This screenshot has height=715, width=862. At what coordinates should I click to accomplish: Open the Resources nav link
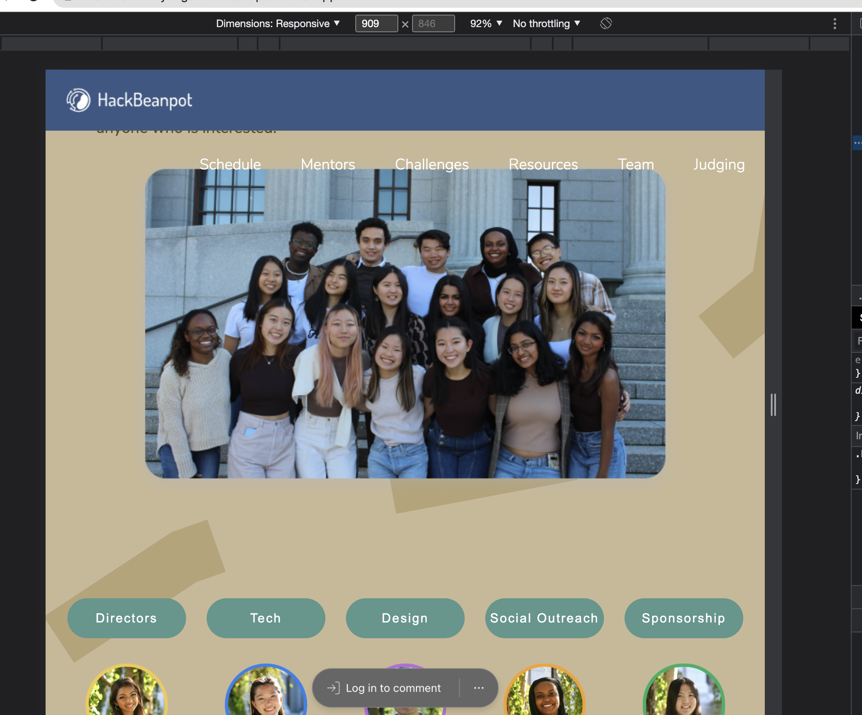(543, 164)
